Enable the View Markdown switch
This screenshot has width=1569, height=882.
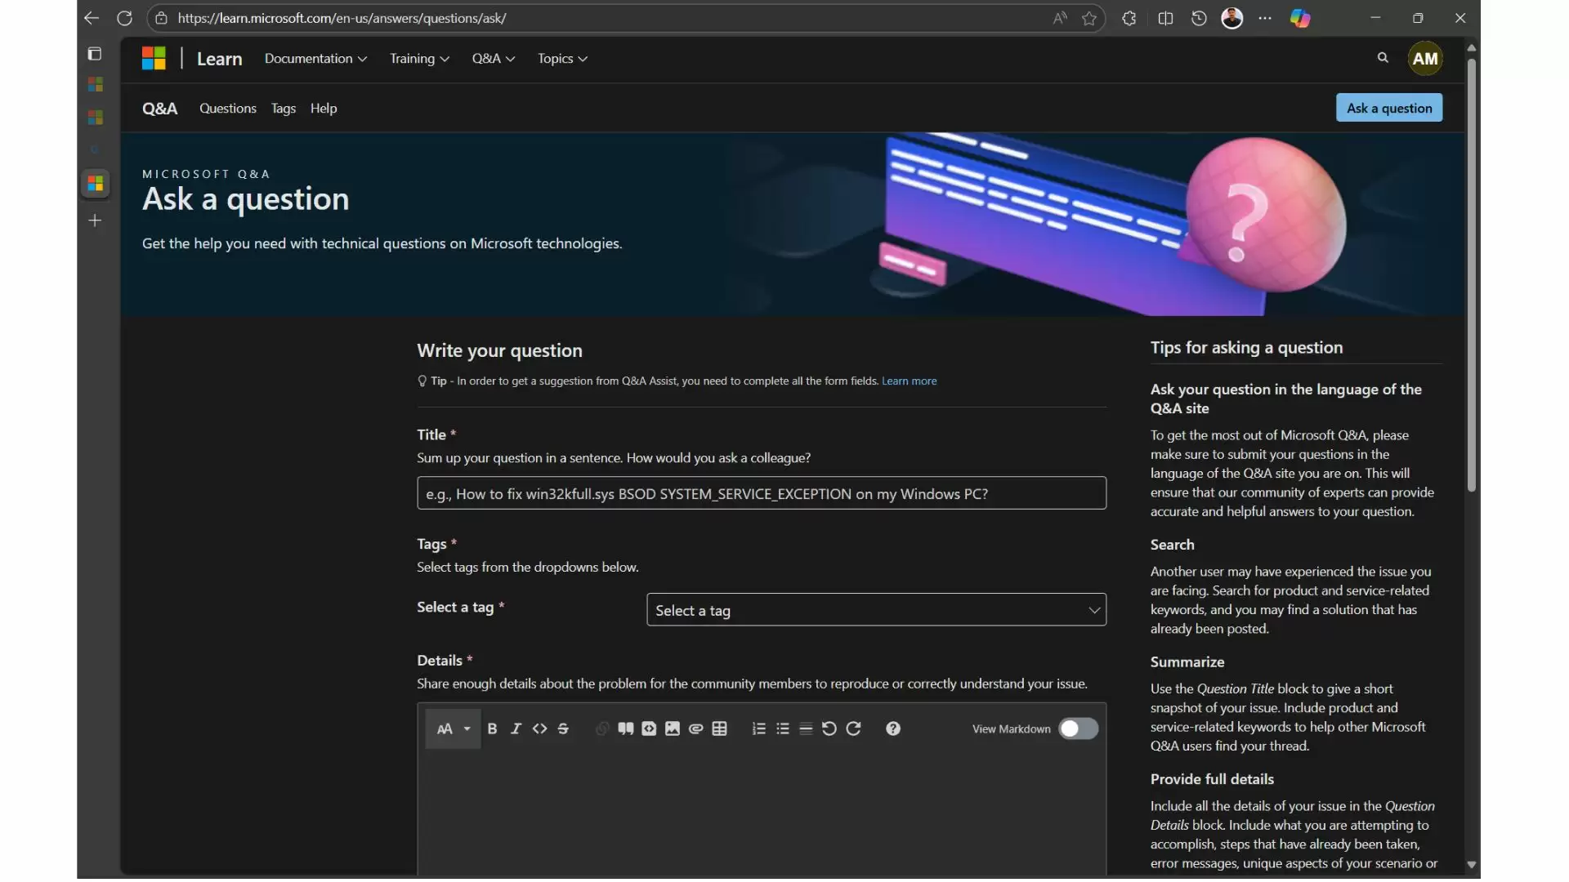(x=1078, y=728)
